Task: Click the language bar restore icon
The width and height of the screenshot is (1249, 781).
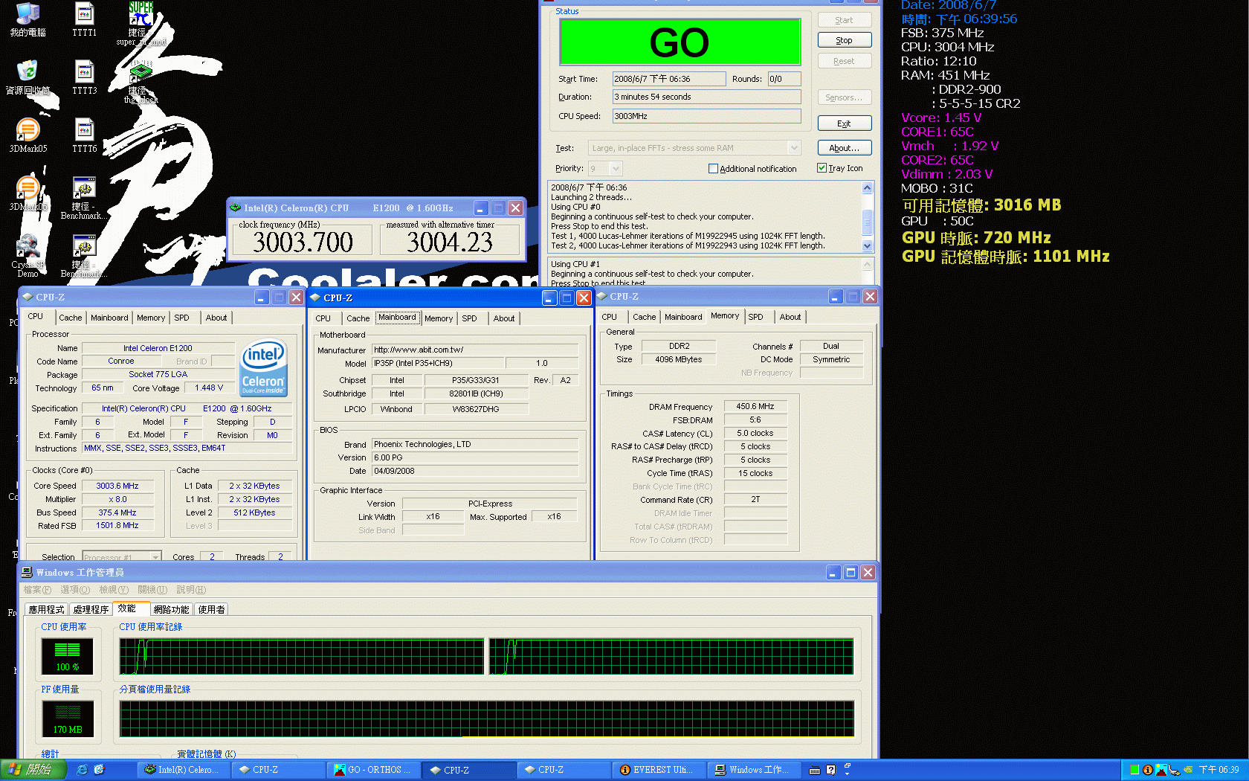Action: 848,765
